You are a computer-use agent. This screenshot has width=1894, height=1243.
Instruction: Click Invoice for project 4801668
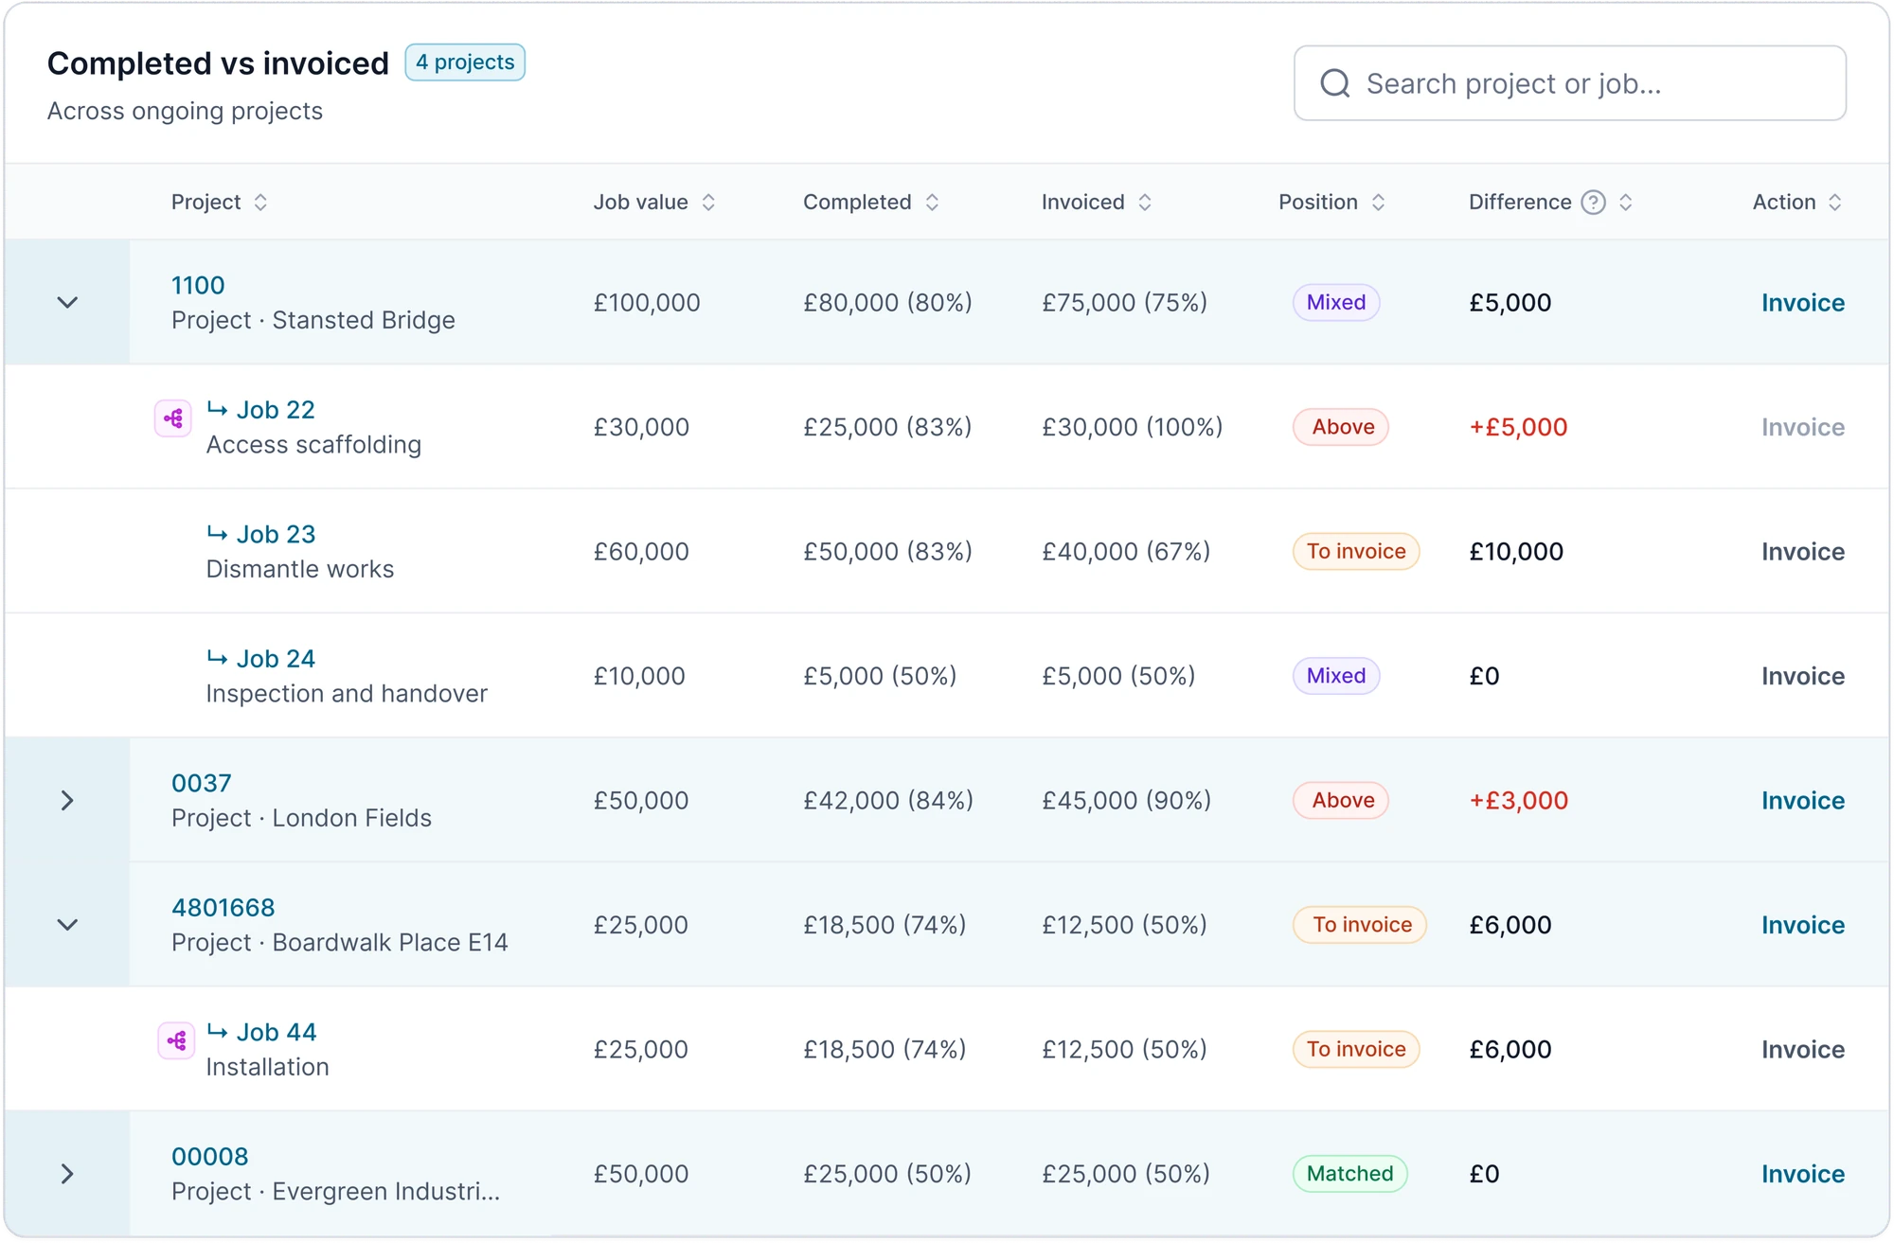[x=1803, y=925]
